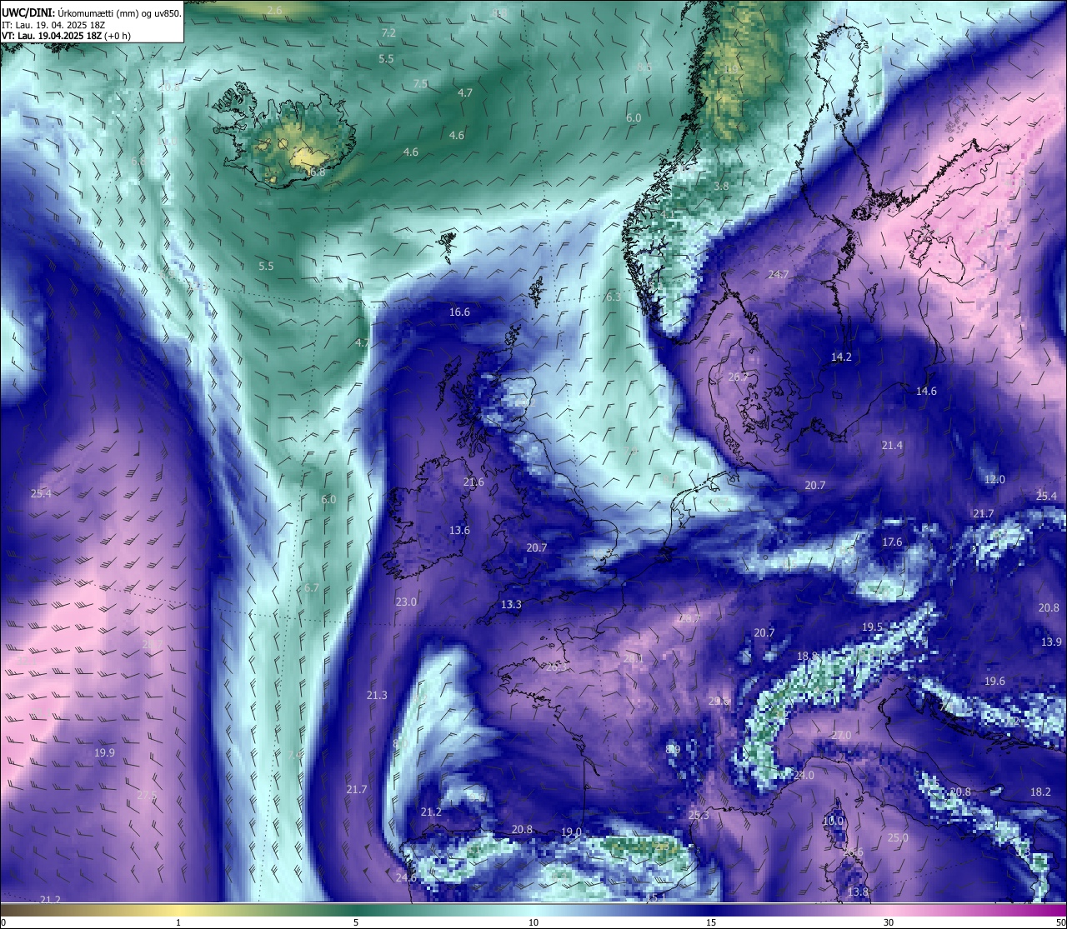Image resolution: width=1067 pixels, height=929 pixels.
Task: Click the 30 tick on the color scale
Action: pos(889,922)
